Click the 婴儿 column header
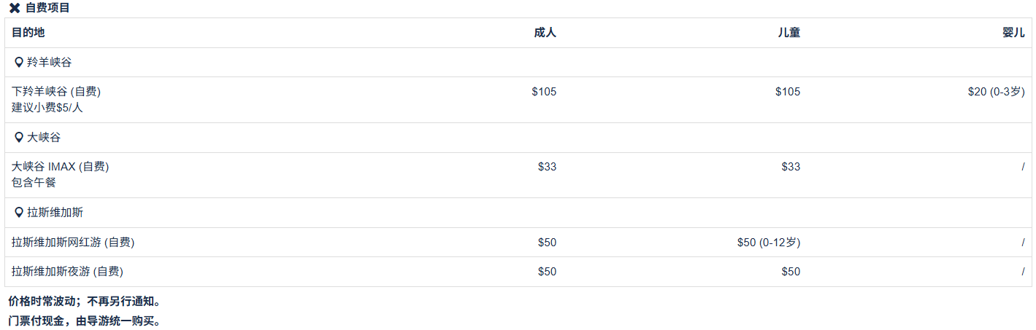This screenshot has width=1036, height=330. coord(1013,33)
